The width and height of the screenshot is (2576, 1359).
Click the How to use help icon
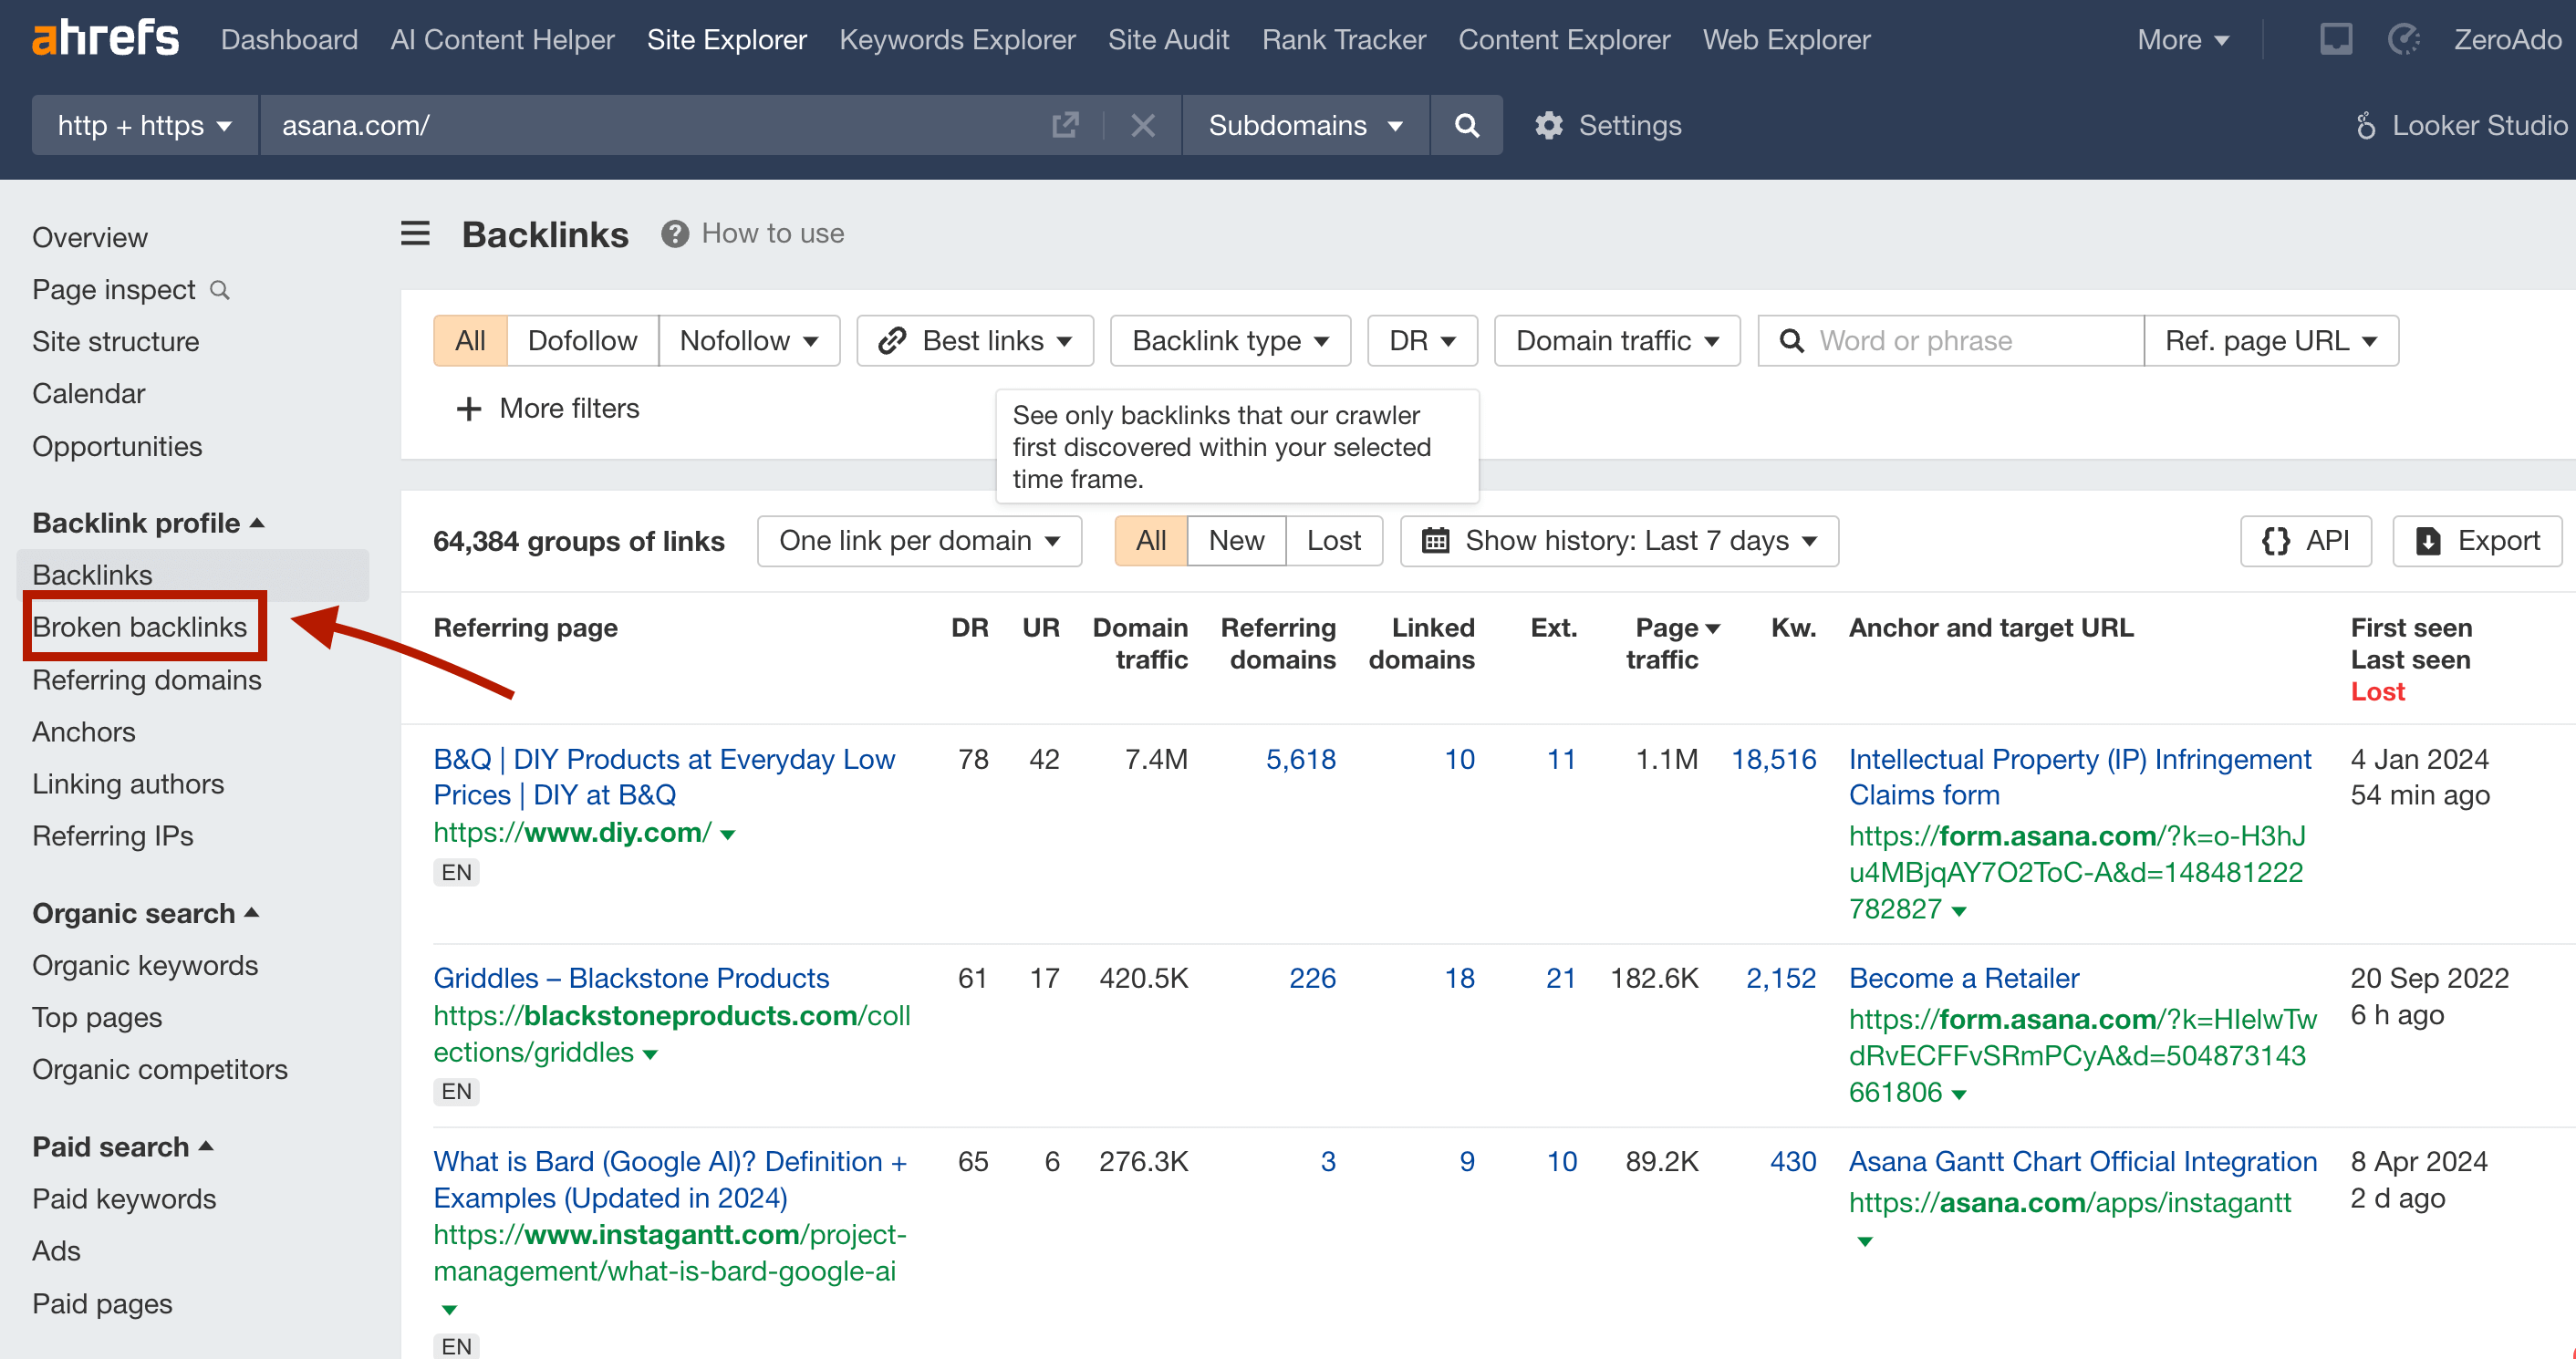coord(675,233)
